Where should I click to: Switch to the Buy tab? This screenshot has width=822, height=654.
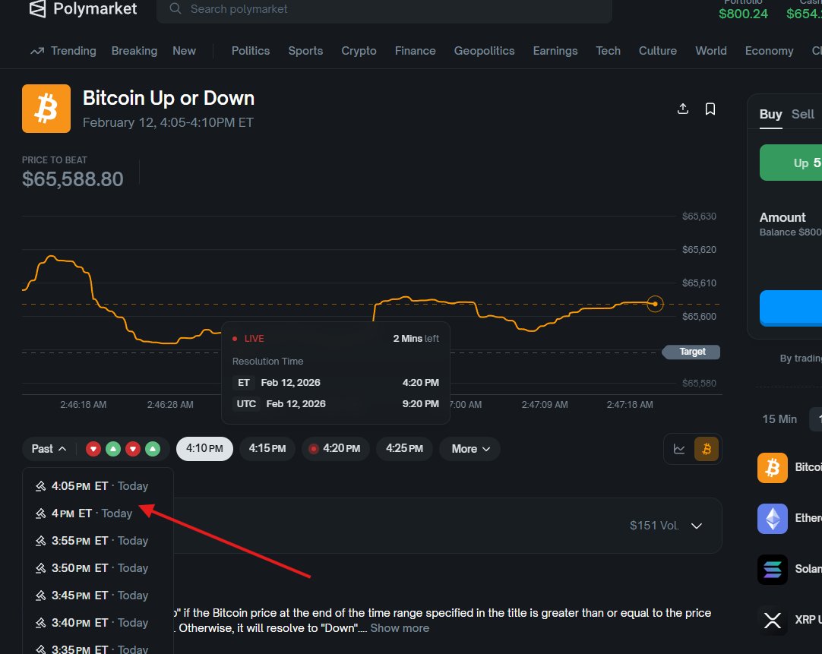[x=770, y=114]
